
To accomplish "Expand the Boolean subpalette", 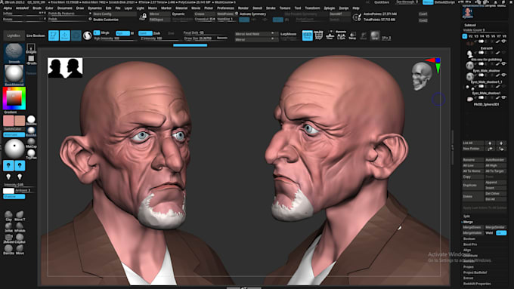I will click(469, 238).
